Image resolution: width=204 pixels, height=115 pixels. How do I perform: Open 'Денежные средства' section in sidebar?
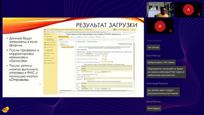51,42
